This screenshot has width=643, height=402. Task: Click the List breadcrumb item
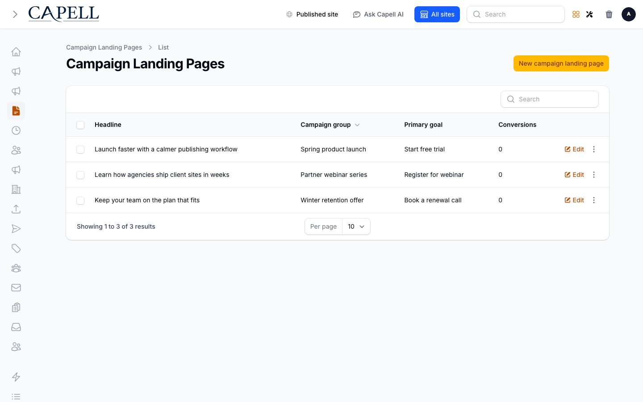163,47
